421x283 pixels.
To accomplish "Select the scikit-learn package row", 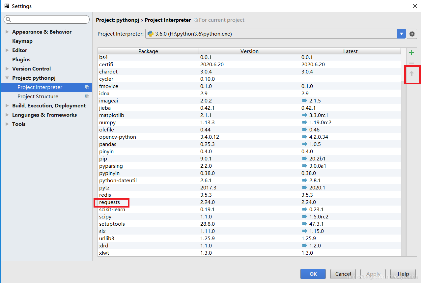I will pyautogui.click(x=249, y=209).
